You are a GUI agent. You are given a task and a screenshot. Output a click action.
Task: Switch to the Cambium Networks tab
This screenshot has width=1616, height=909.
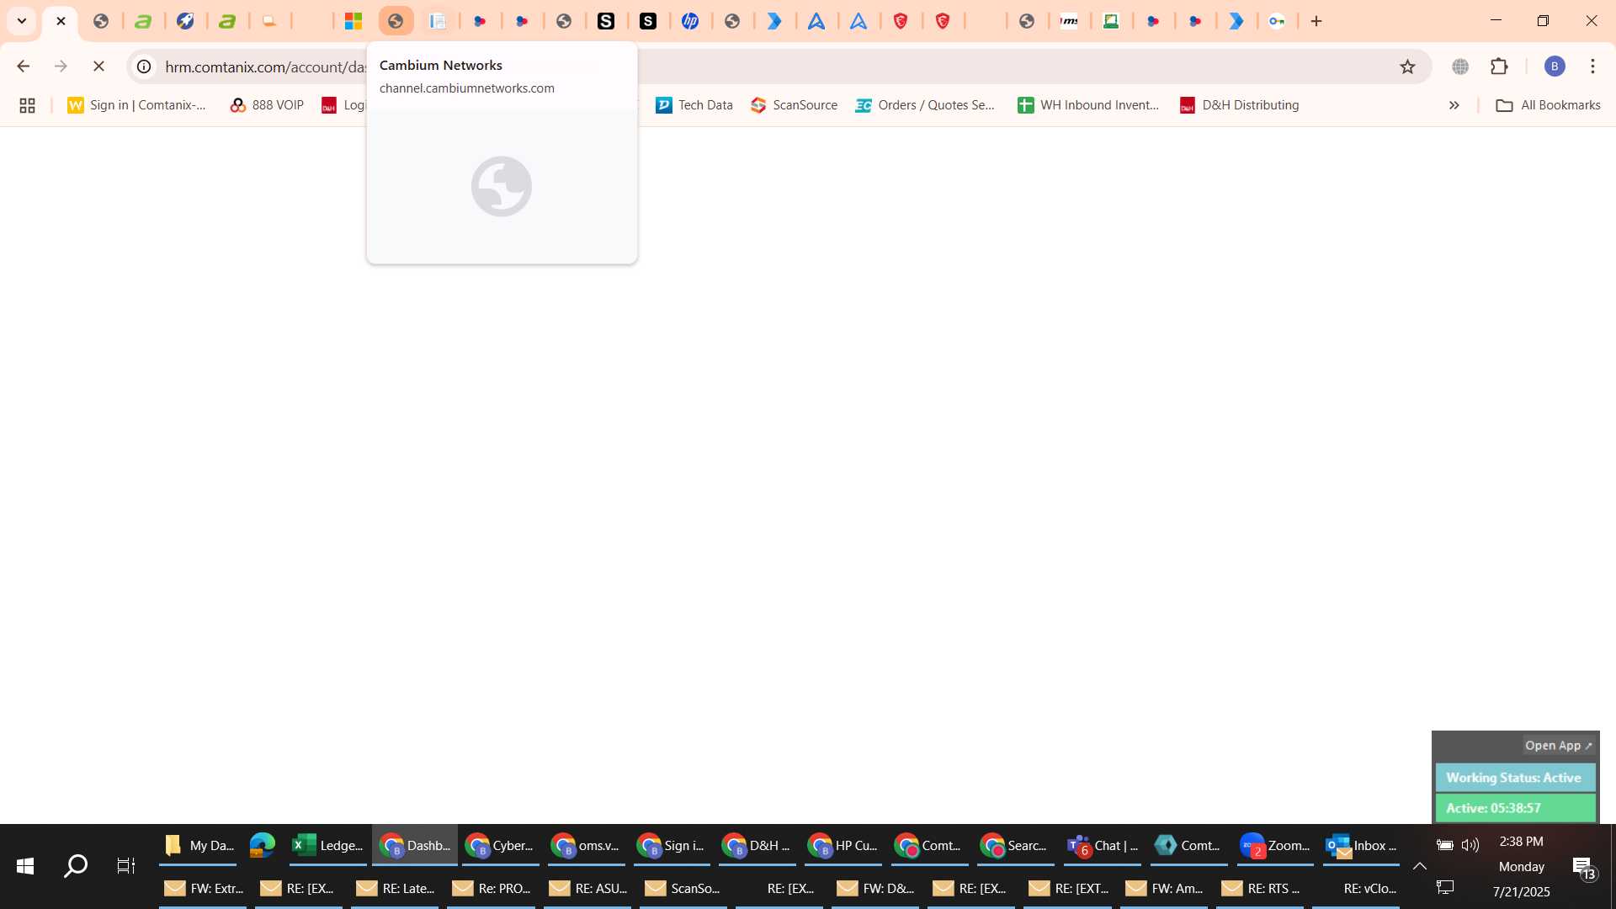pyautogui.click(x=396, y=21)
